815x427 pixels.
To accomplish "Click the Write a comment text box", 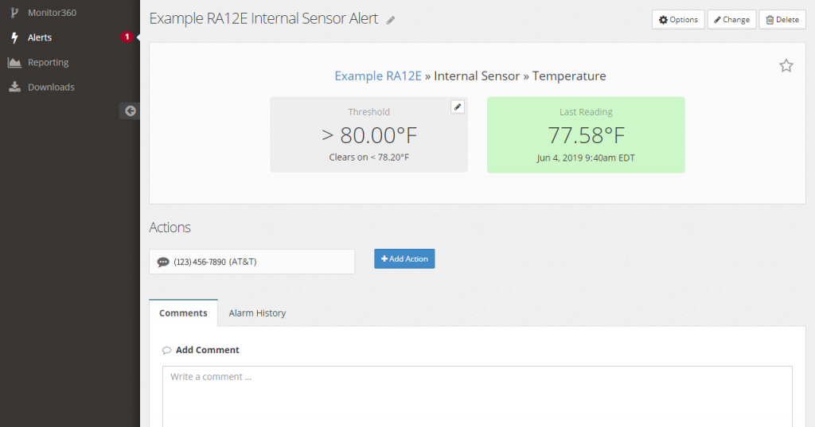I will pos(478,394).
